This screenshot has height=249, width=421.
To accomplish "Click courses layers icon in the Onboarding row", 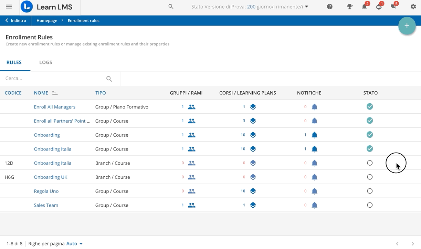I will tap(253, 135).
